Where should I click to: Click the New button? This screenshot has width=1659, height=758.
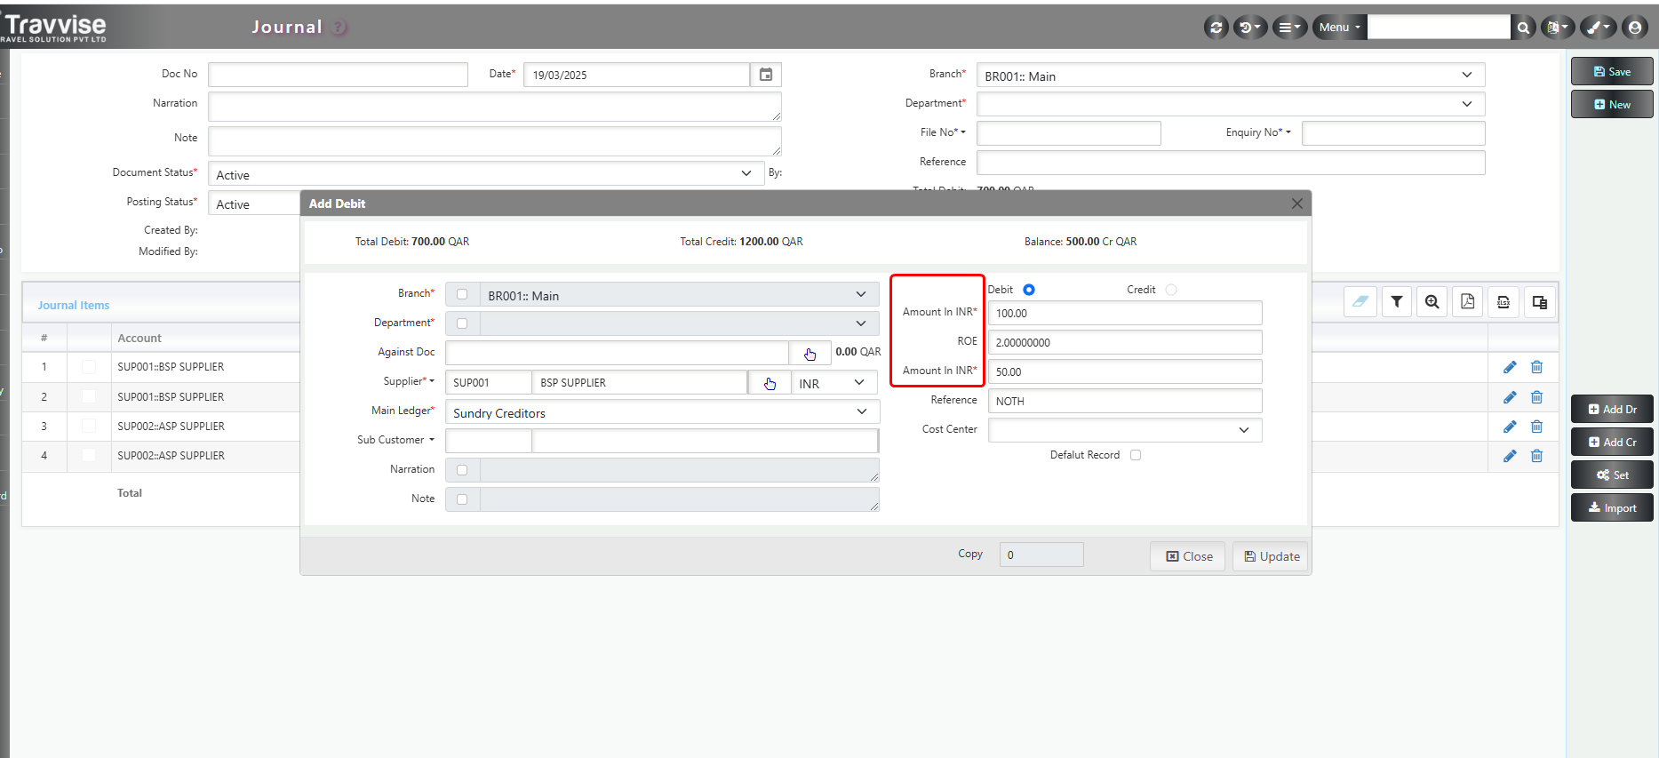(1612, 104)
